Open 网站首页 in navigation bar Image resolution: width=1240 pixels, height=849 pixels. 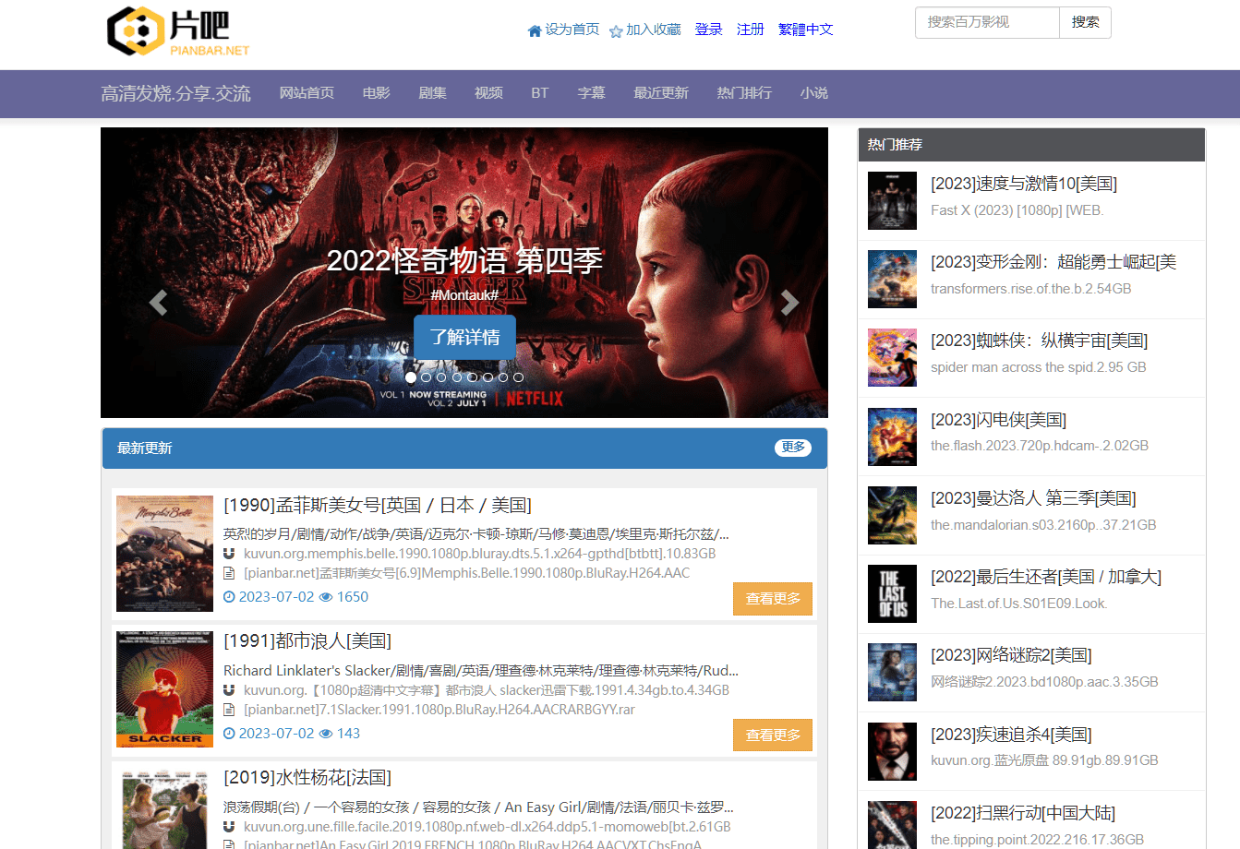(307, 93)
